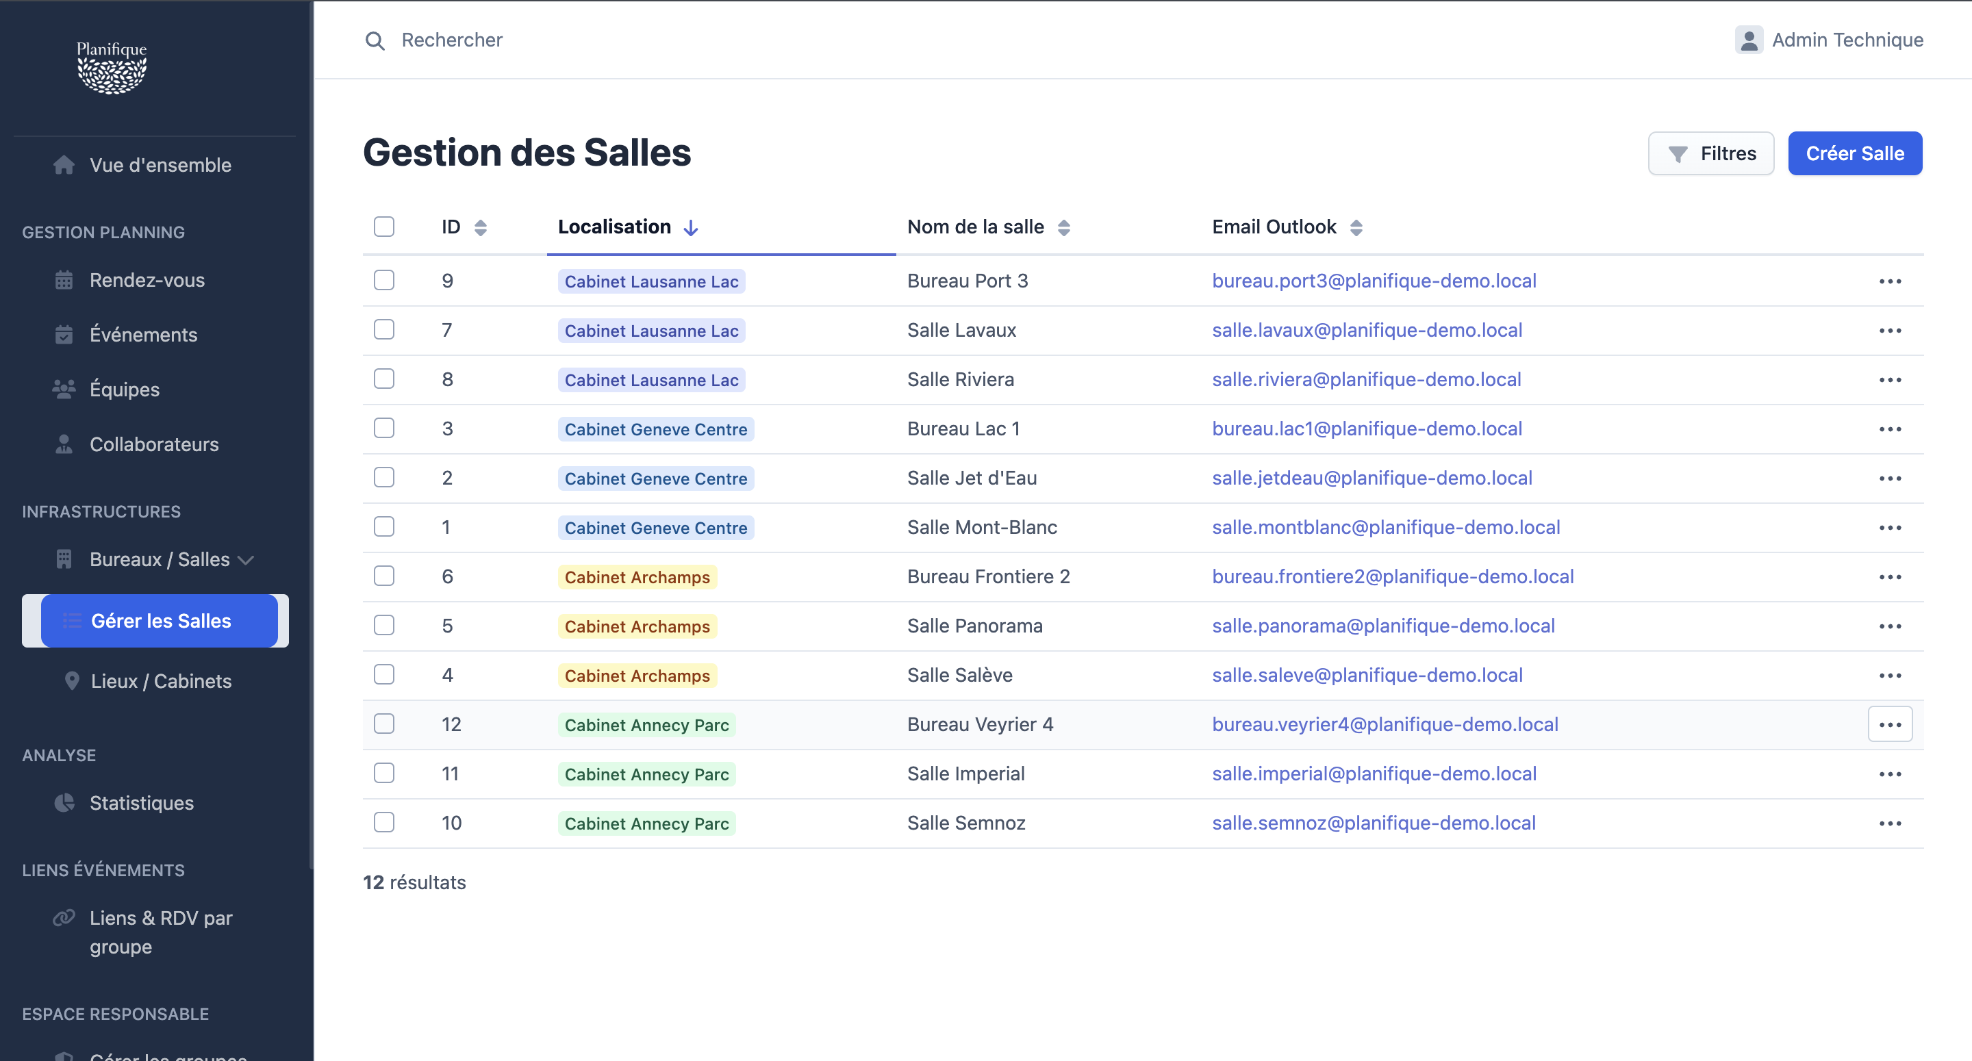Check the box for Bureau Lac 1 row
Image resolution: width=1972 pixels, height=1061 pixels.
tap(383, 428)
